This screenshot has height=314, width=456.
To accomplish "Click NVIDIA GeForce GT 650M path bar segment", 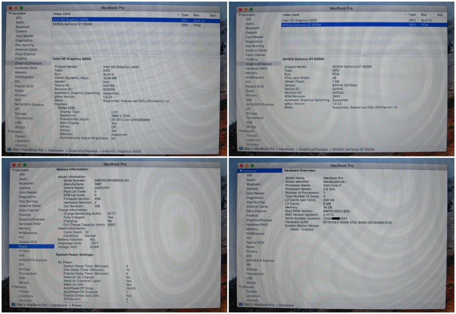I will (353, 149).
